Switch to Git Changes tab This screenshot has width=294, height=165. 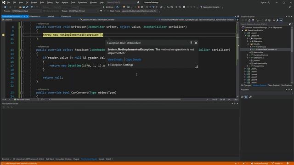[246, 85]
